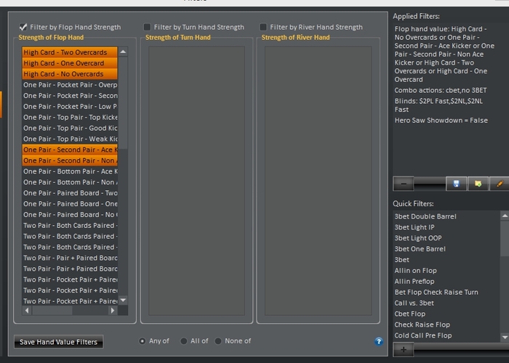Select the 'Any of' radio option
509x363 pixels.
coord(143,341)
